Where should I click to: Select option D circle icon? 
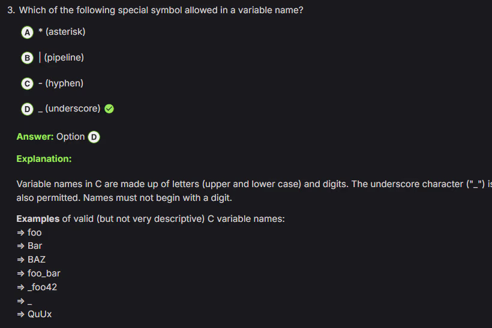coord(27,109)
